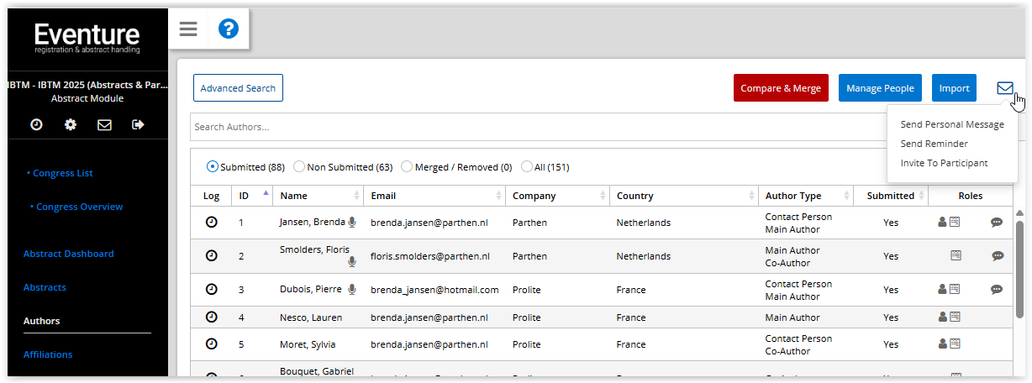Sort the table by Country column header
This screenshot has height=383, width=1032.
(684, 196)
